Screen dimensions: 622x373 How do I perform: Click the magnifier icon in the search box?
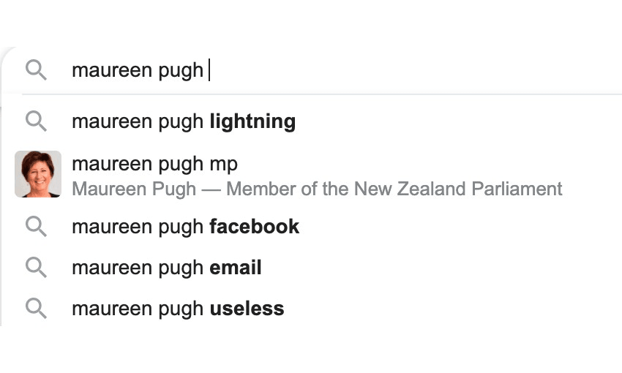pos(36,70)
